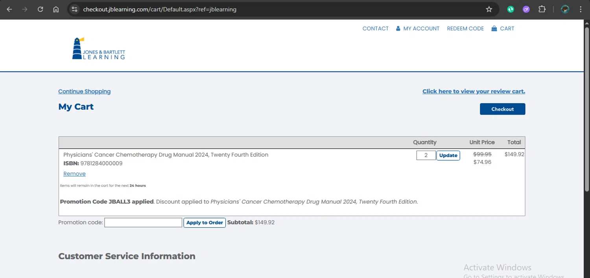Click the My Cart heading
This screenshot has width=590, height=278.
pos(76,107)
